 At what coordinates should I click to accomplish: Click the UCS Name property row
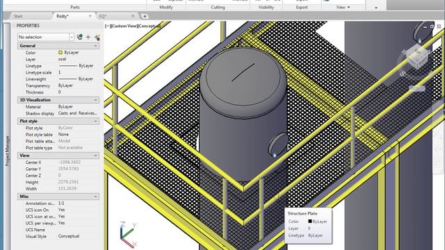point(58,230)
